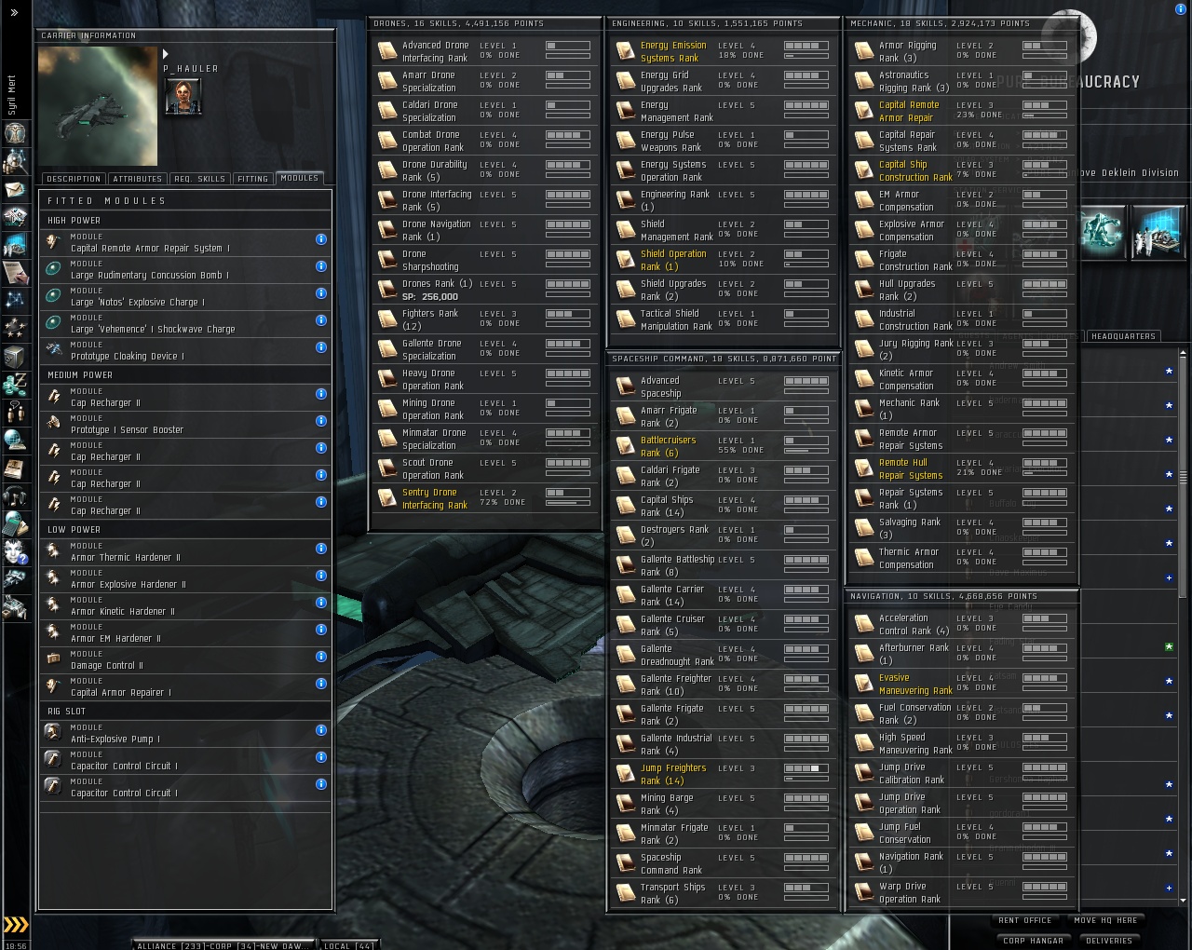Switch to the Attributes tab

pos(138,179)
